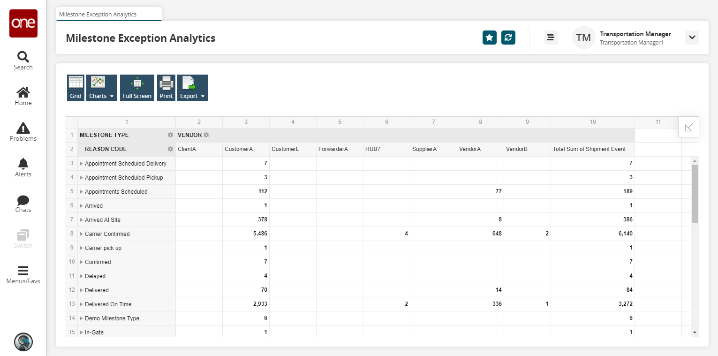Open Search in the left sidebar
The image size is (718, 356).
[x=23, y=61]
